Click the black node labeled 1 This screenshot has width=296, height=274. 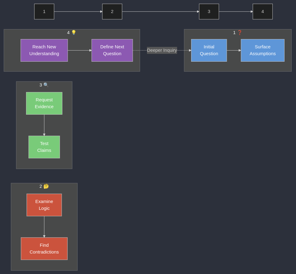point(44,11)
